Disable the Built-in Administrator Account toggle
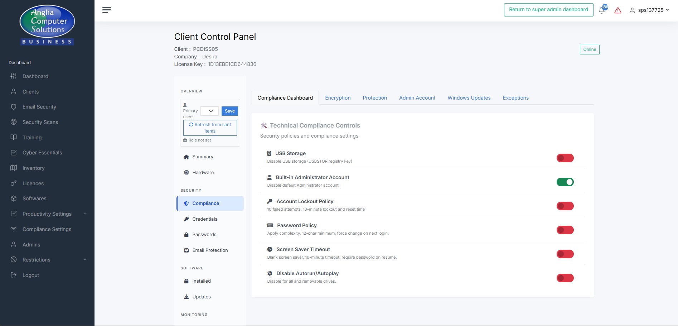This screenshot has width=678, height=326. 565,182
